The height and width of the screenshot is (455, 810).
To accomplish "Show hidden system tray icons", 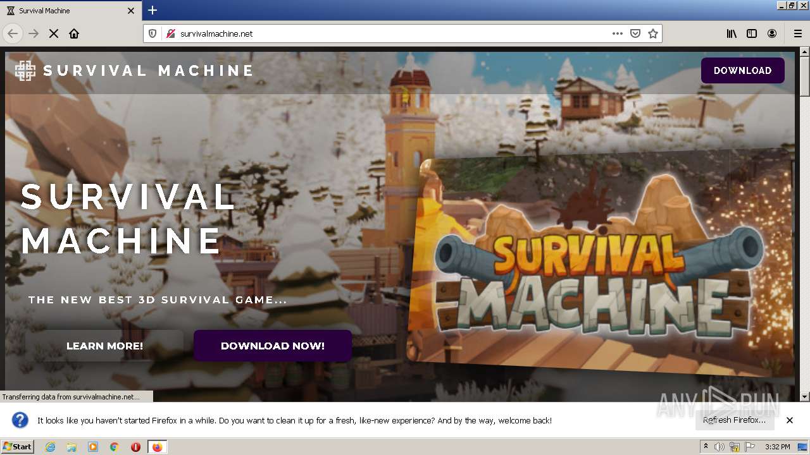I will coord(706,447).
